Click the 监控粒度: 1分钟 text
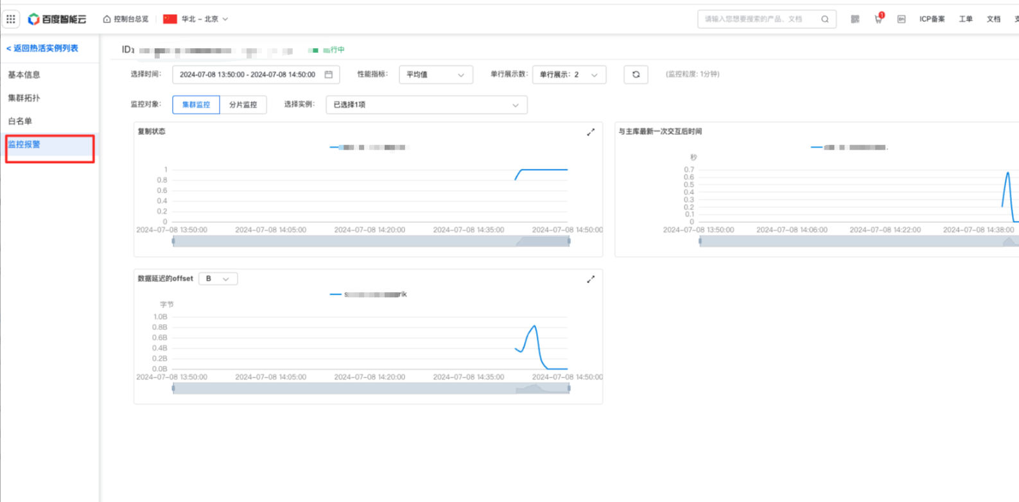The width and height of the screenshot is (1019, 502). coord(692,74)
